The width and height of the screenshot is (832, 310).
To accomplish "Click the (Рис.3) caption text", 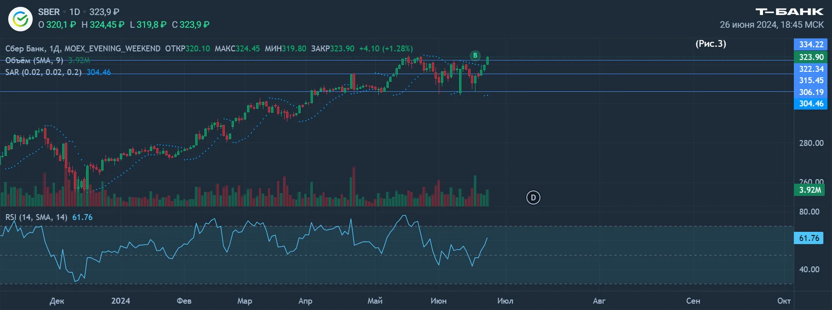I will (x=711, y=44).
